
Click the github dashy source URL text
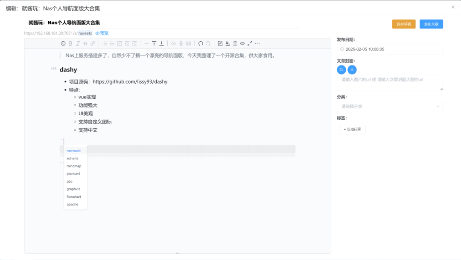[130, 81]
